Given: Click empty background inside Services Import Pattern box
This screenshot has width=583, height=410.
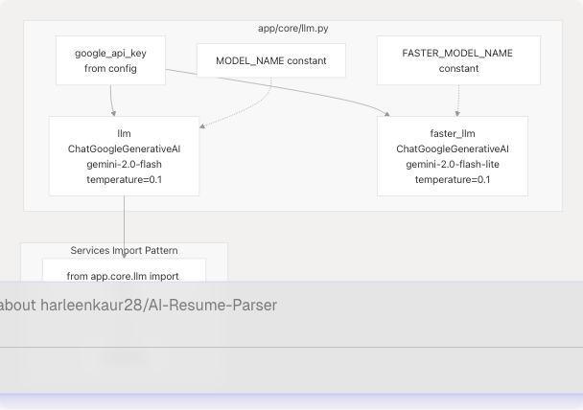Looking at the screenshot, I should 216,268.
